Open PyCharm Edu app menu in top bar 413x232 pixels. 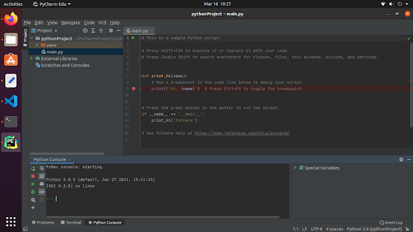coord(52,4)
